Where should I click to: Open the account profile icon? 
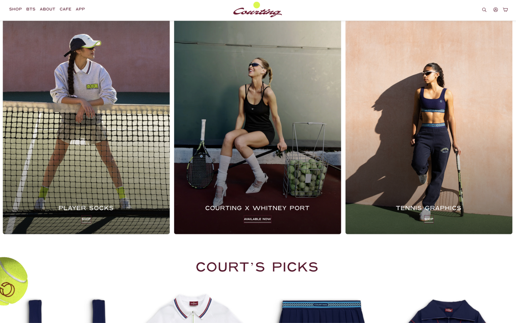(x=495, y=10)
